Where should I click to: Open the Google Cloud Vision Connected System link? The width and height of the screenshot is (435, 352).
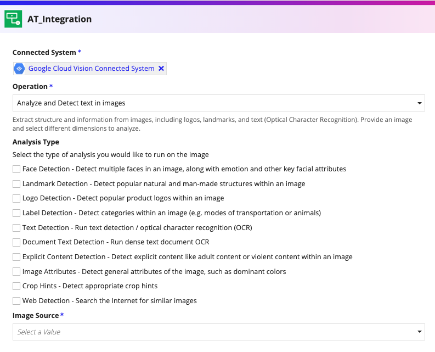tap(91, 69)
